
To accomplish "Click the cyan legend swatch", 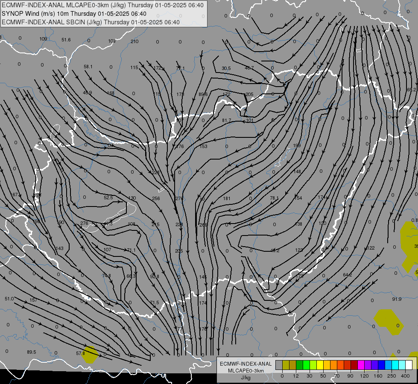I will point(395,365).
